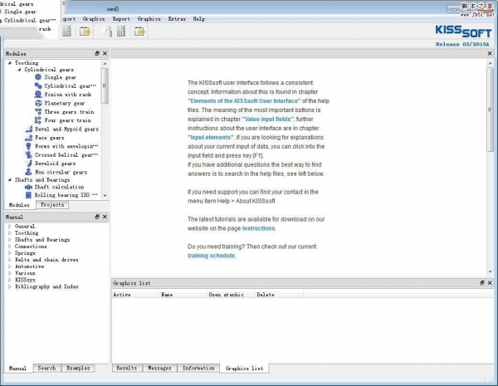Expand Shafts and Bearings in Manual

coord(10,240)
